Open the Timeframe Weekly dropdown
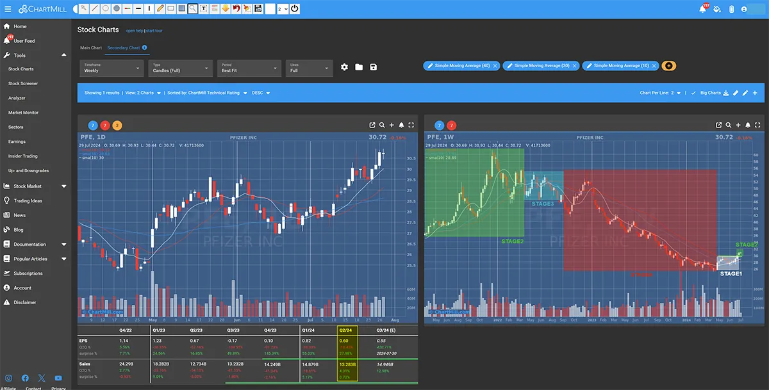This screenshot has height=390, width=769. [x=112, y=68]
